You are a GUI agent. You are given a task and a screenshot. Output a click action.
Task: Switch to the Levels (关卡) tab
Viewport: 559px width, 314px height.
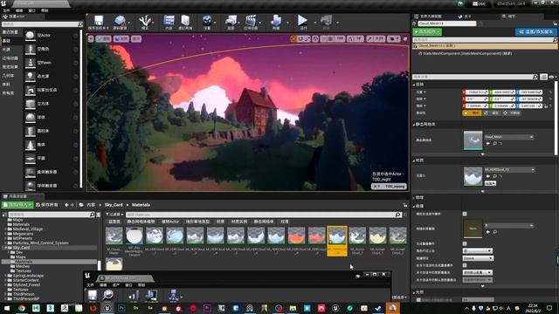pyautogui.click(x=466, y=17)
